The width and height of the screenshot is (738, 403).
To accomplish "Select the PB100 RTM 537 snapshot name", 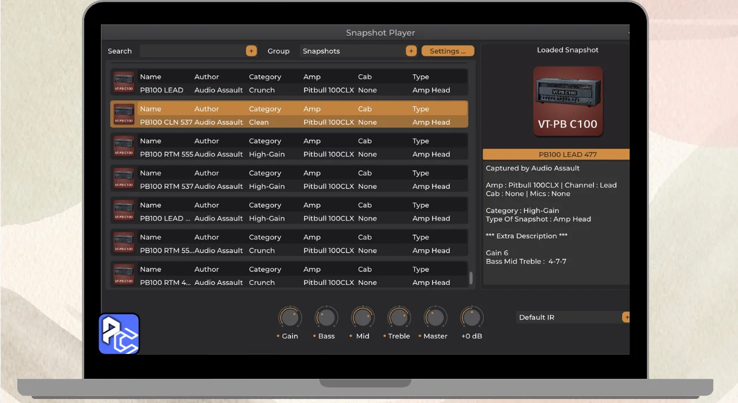I will pos(166,187).
